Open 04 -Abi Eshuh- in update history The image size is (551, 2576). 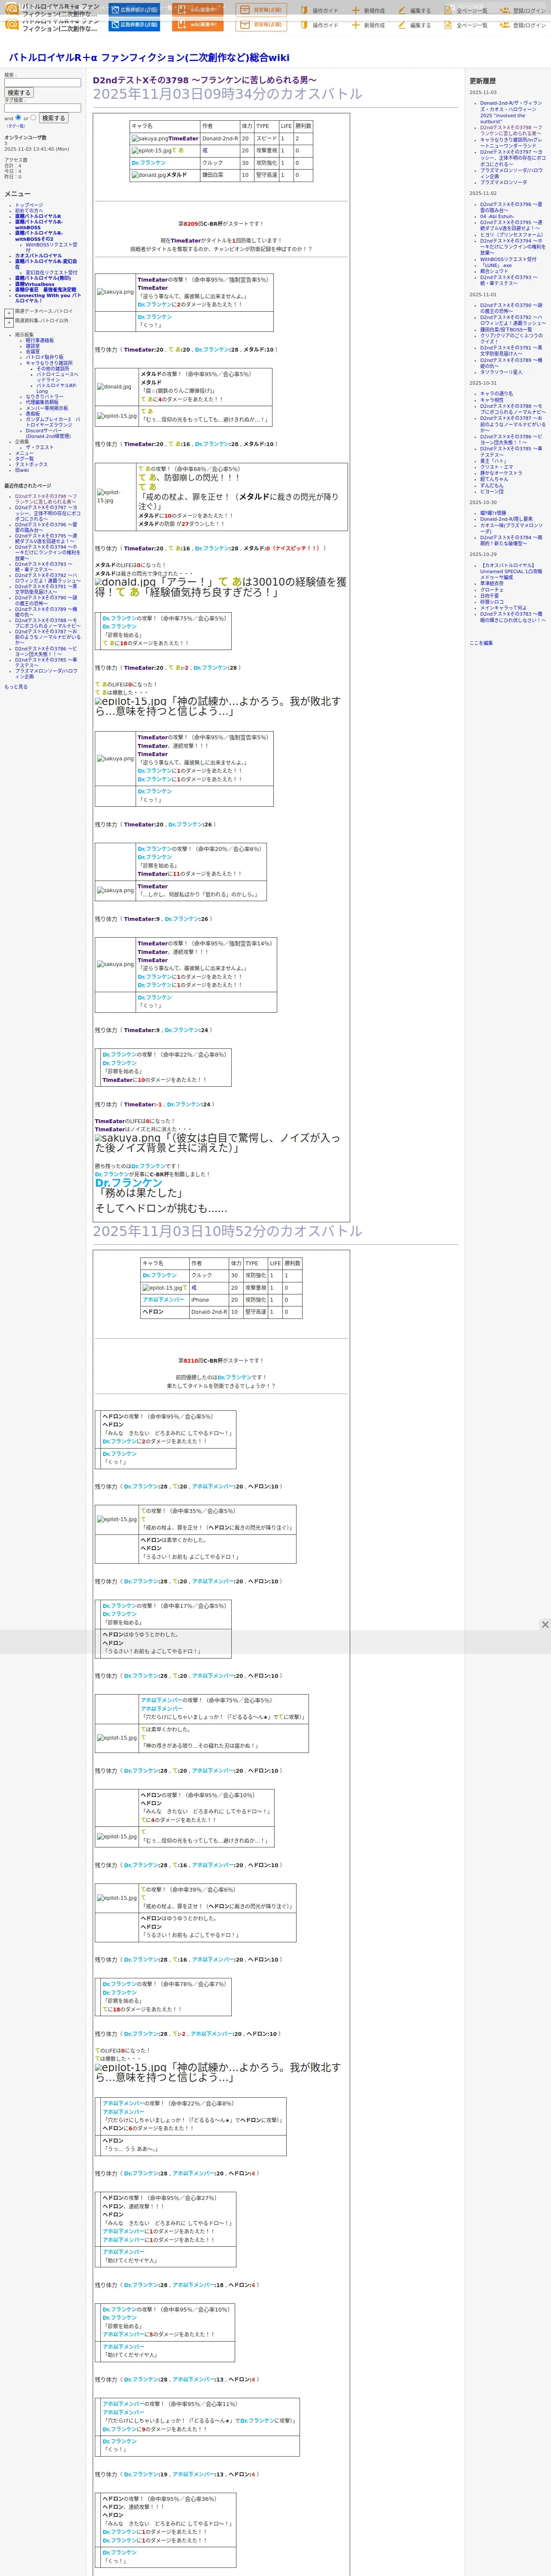pyautogui.click(x=496, y=216)
